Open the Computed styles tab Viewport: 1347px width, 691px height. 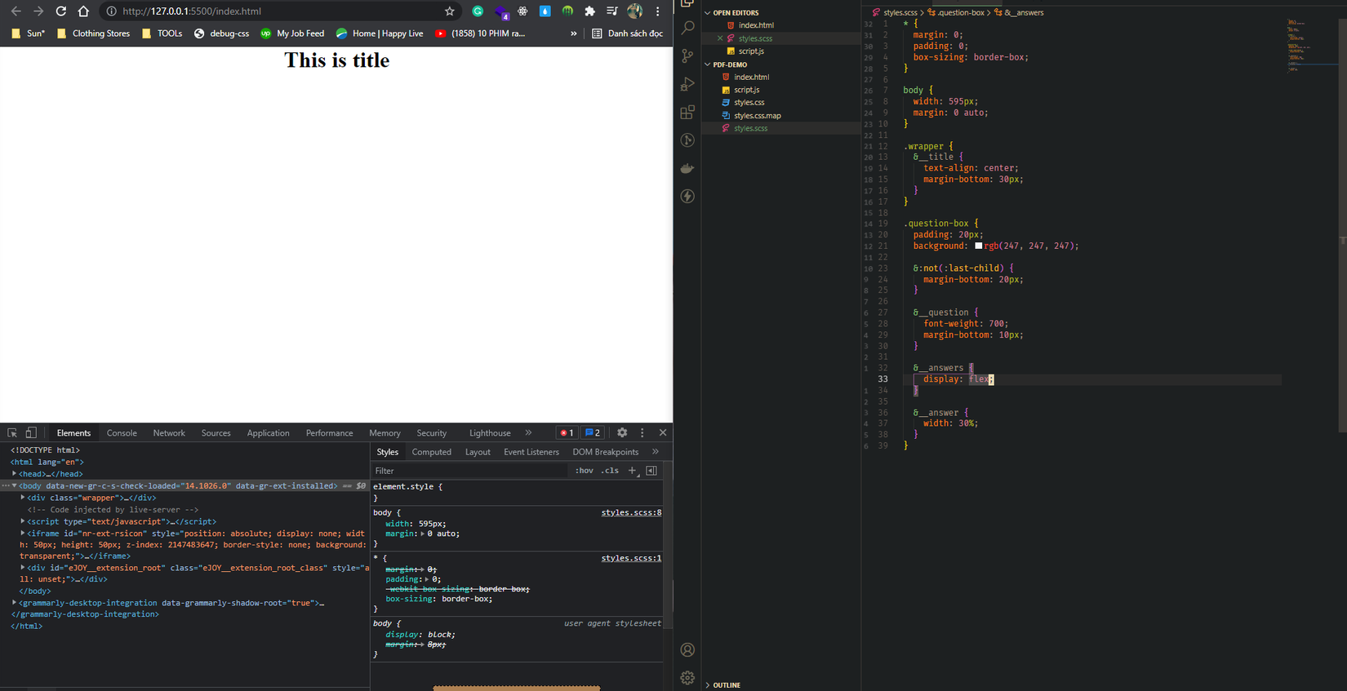tap(431, 452)
